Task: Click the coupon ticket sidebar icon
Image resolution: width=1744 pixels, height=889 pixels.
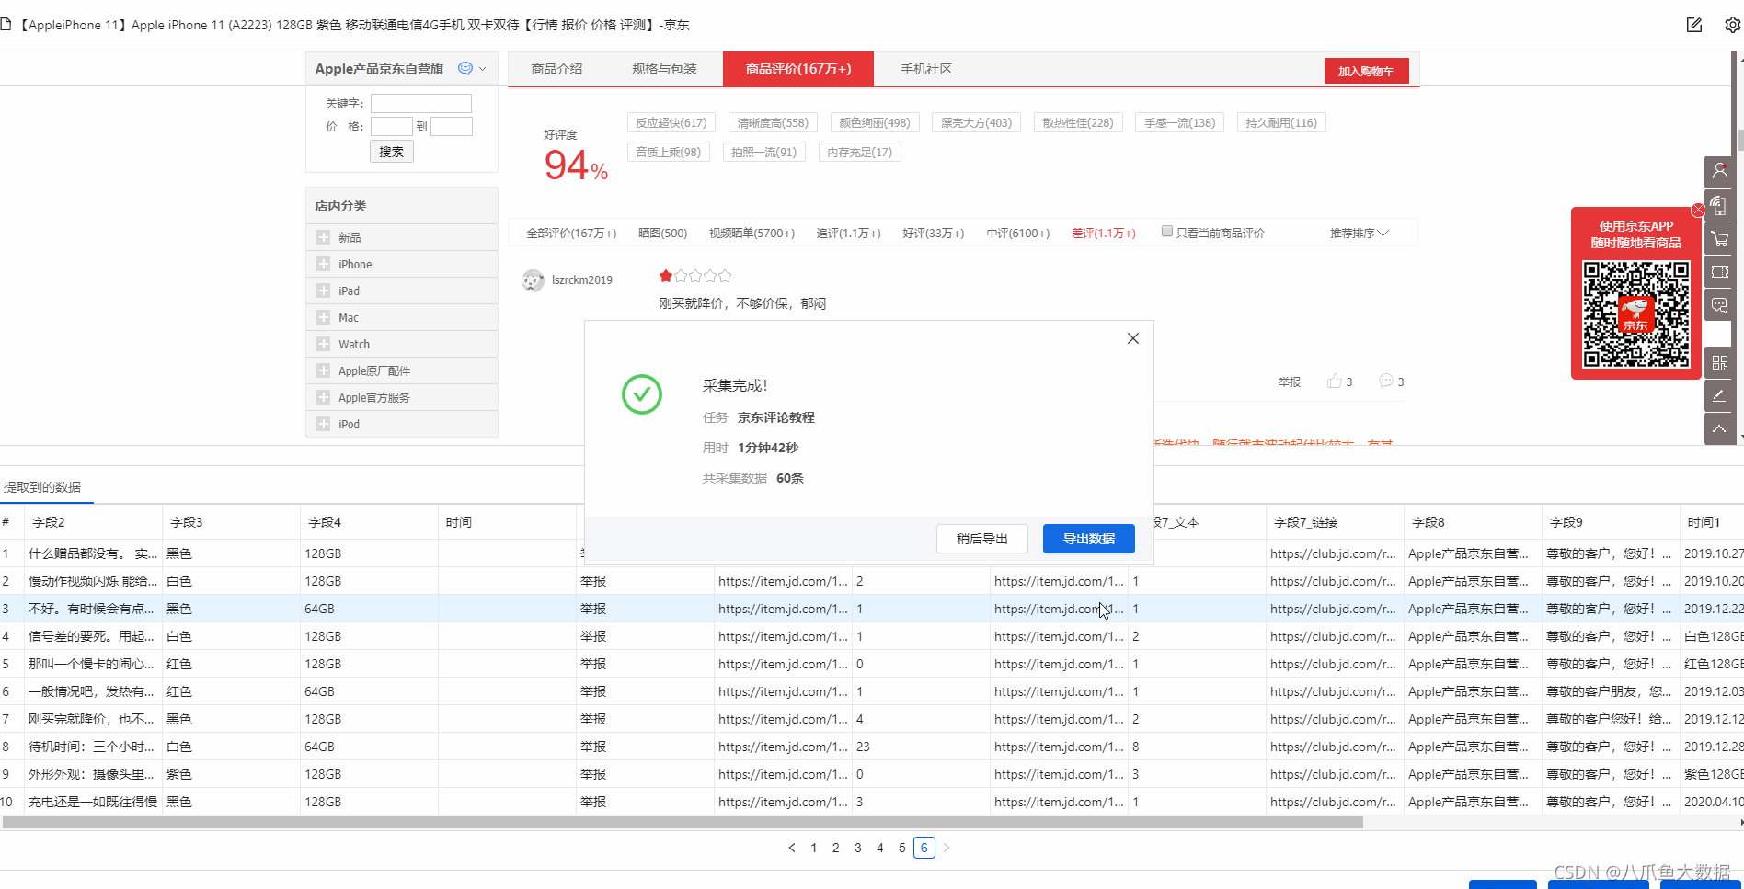Action: (1720, 272)
